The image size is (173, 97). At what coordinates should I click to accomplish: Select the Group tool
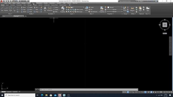(x=125, y=9)
